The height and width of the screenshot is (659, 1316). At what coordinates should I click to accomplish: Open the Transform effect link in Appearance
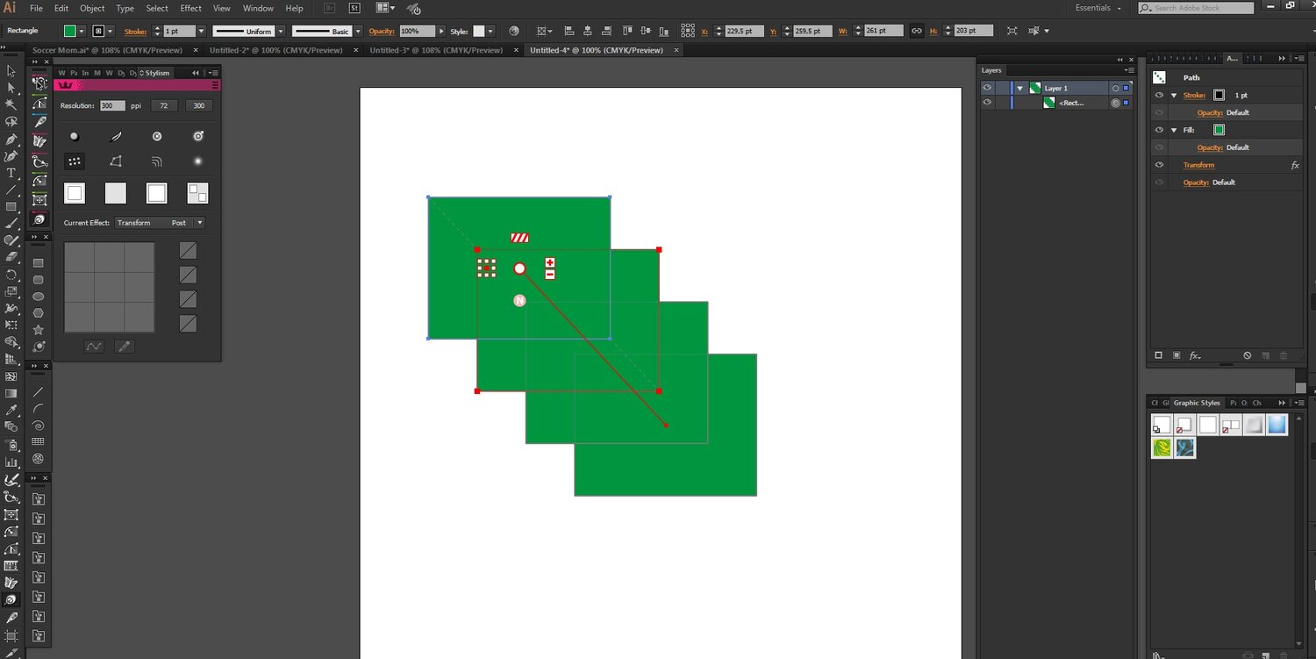click(x=1198, y=165)
